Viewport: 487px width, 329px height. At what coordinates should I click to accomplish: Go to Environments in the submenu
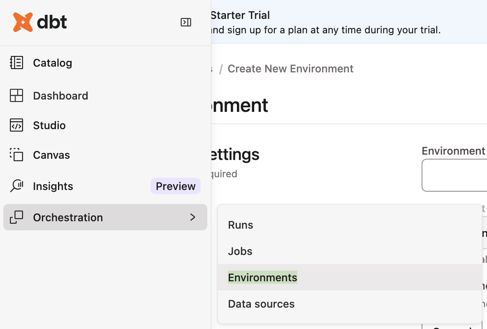[x=262, y=278]
